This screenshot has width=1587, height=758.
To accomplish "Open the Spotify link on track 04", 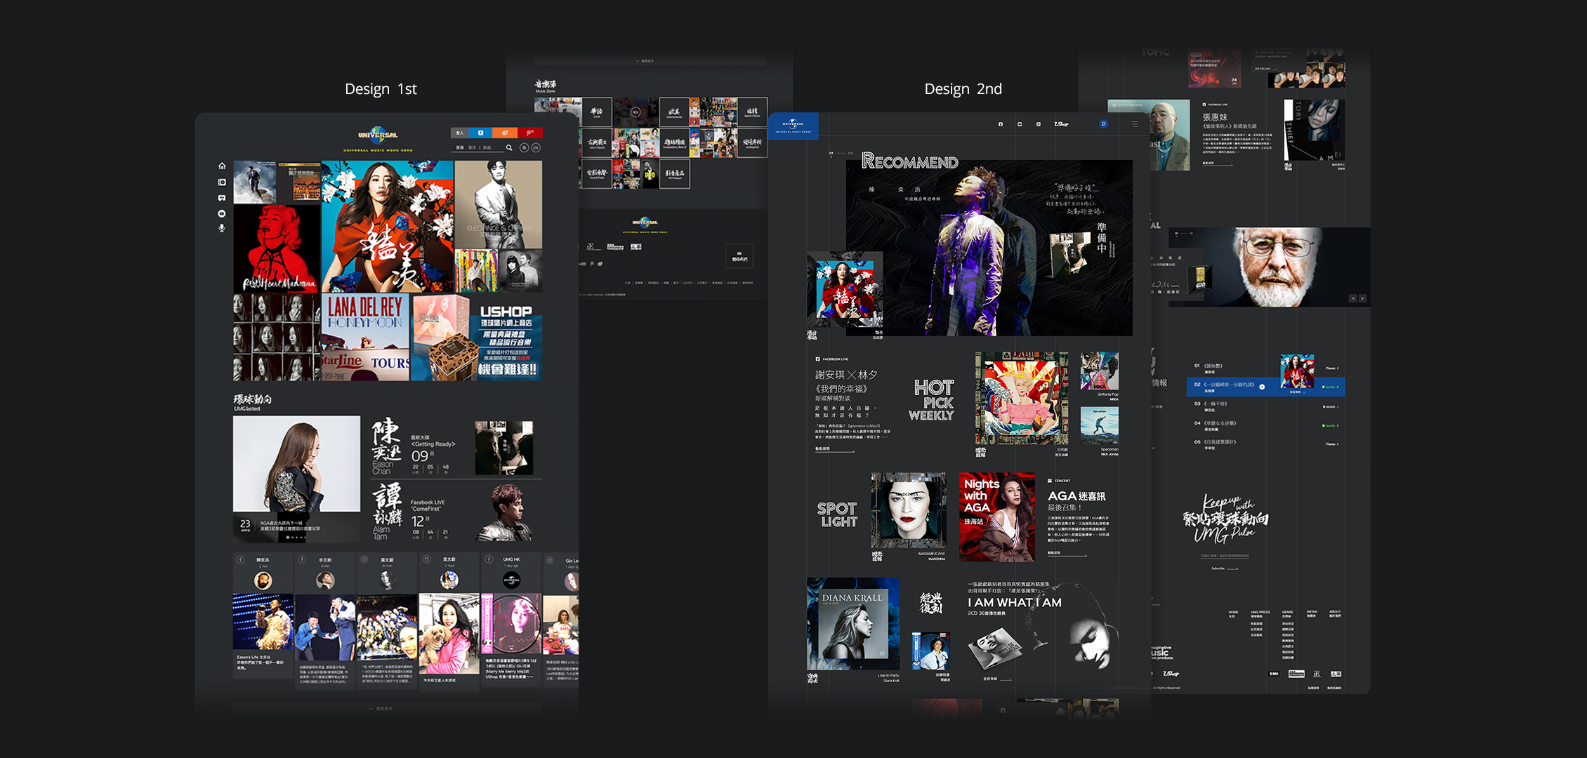I will coord(1329,425).
